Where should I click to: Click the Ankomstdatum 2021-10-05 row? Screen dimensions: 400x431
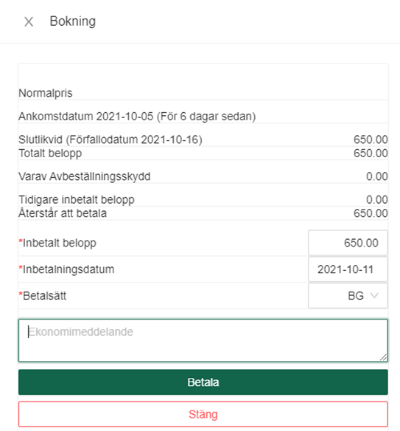(203, 117)
